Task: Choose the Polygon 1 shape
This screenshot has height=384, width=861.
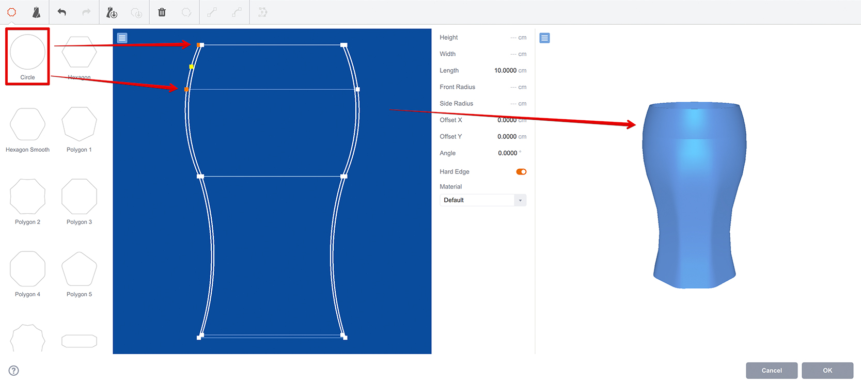Action: [79, 130]
